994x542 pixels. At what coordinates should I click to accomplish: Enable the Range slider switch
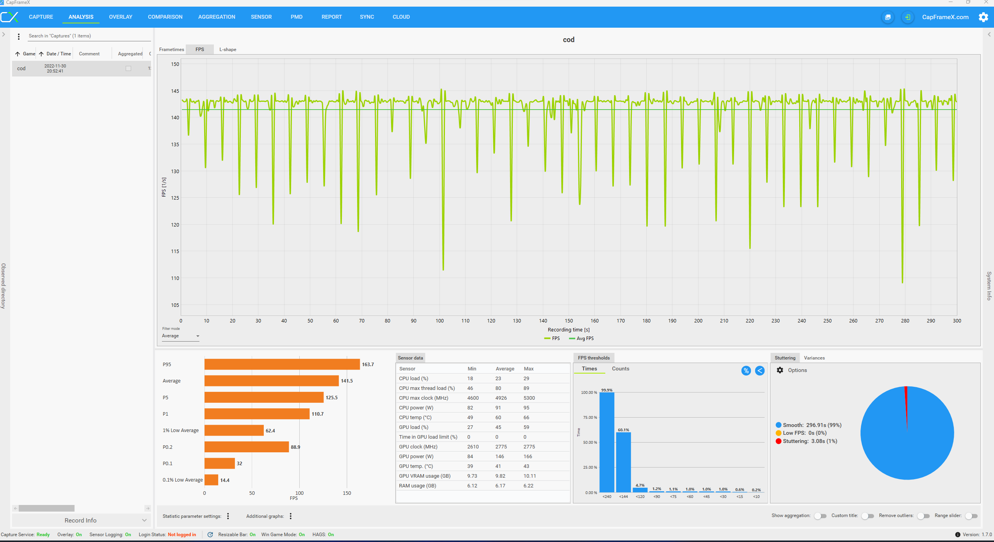click(x=971, y=516)
